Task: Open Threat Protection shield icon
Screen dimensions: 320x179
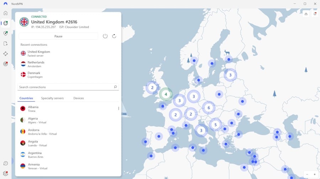Action: pyautogui.click(x=5, y=33)
